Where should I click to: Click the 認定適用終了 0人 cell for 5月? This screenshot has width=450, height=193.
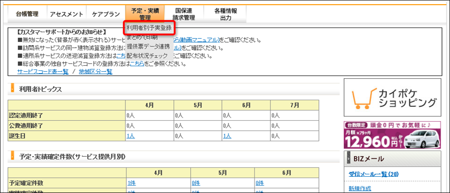tap(198, 116)
